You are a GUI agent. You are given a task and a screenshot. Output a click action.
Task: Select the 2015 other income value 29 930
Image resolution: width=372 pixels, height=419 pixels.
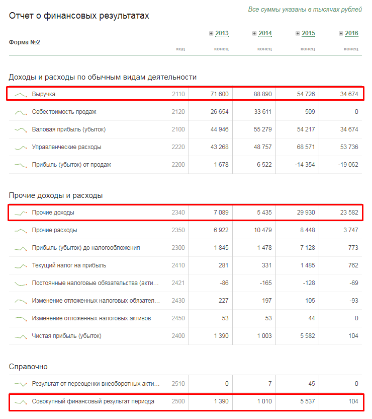306,213
